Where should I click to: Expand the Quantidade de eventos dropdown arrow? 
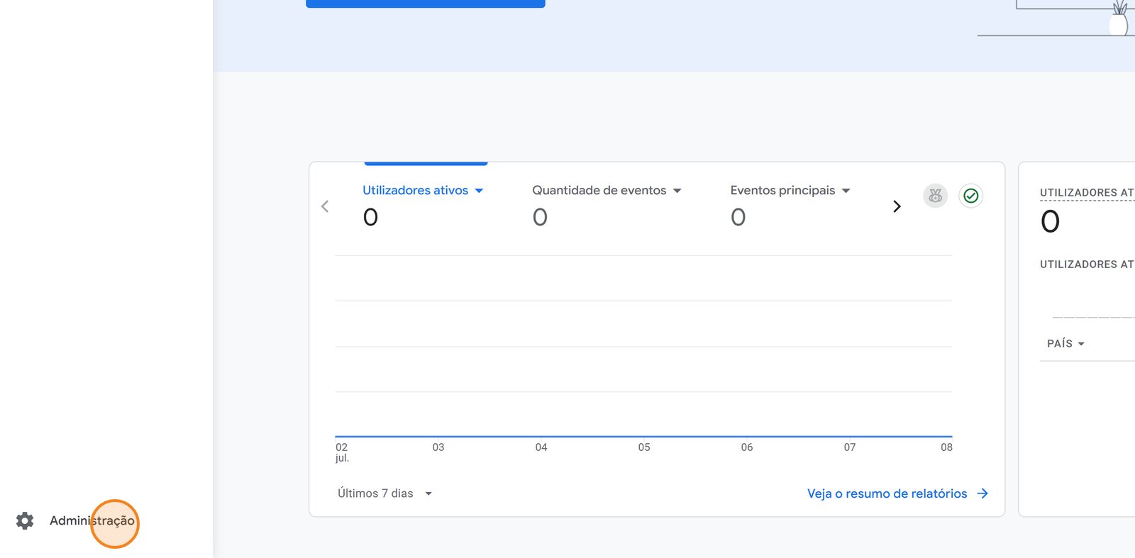point(677,191)
